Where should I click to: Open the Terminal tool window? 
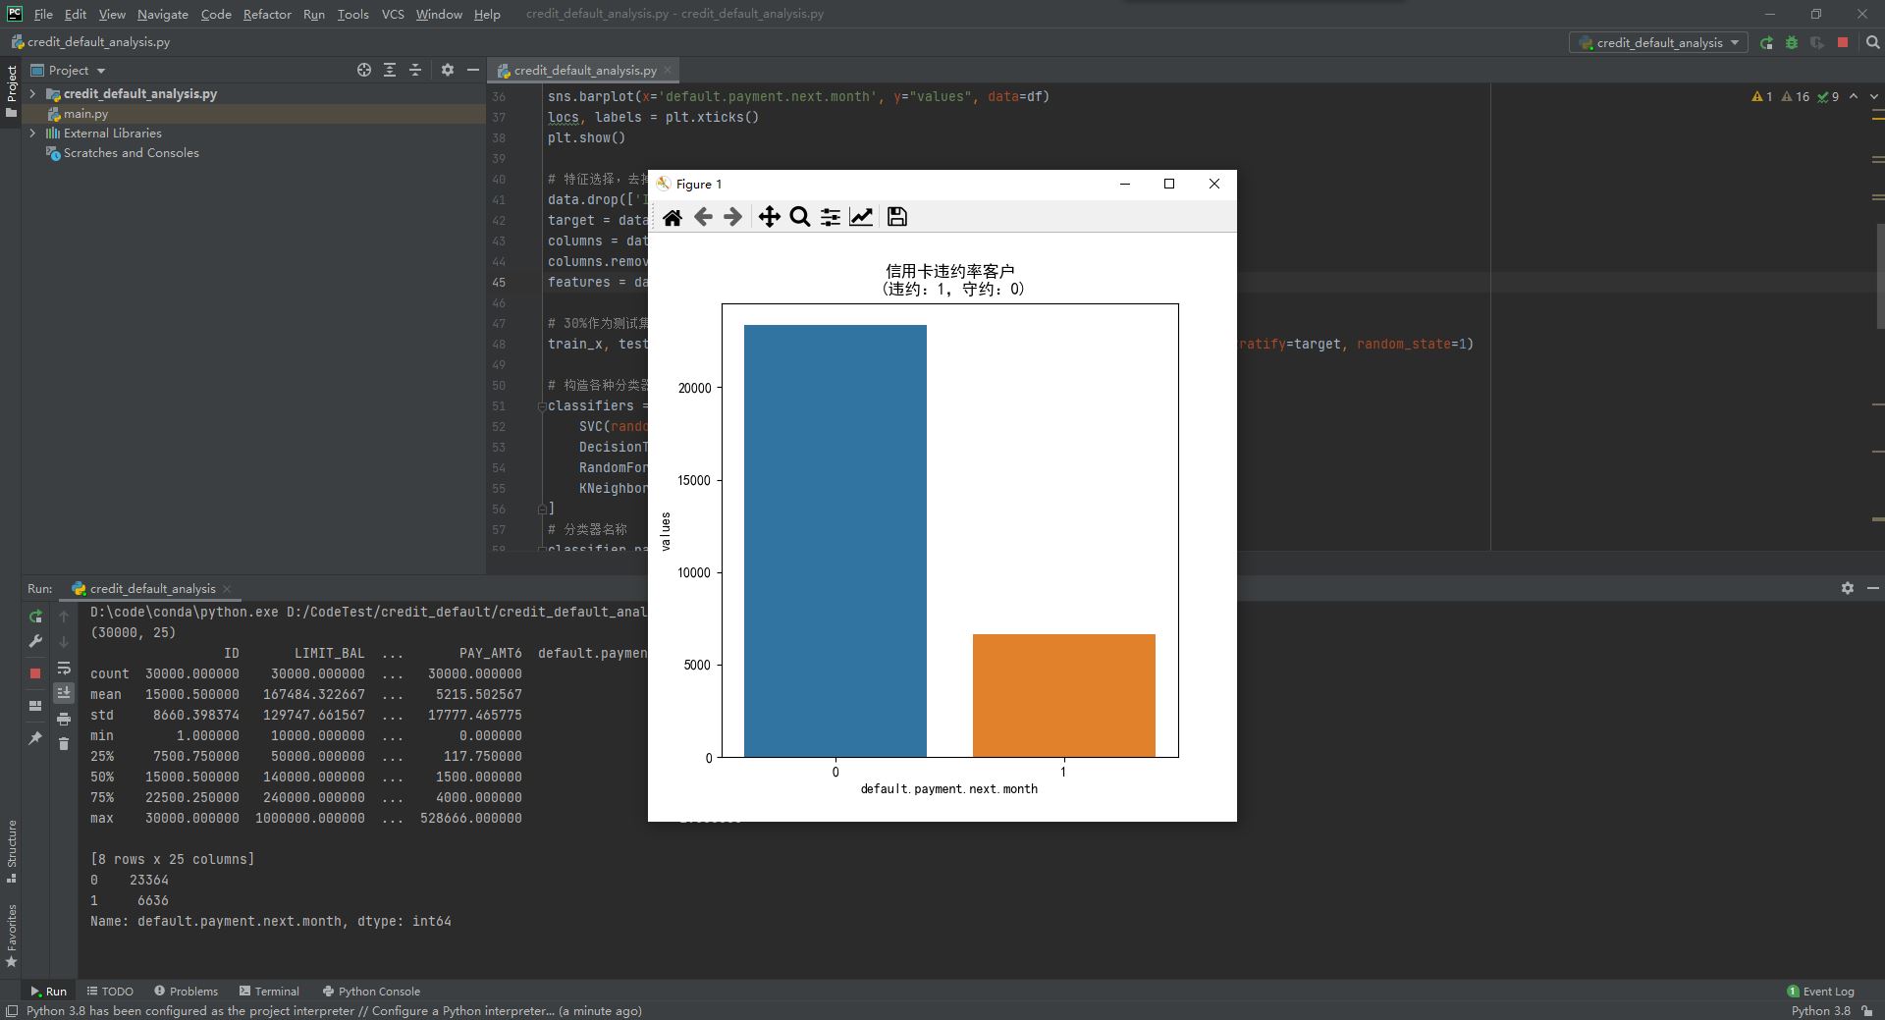269,991
